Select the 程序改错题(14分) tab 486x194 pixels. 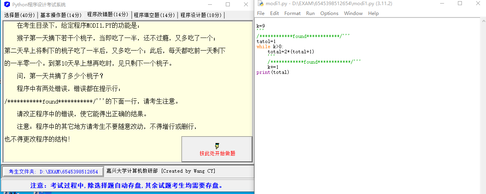pos(108,15)
